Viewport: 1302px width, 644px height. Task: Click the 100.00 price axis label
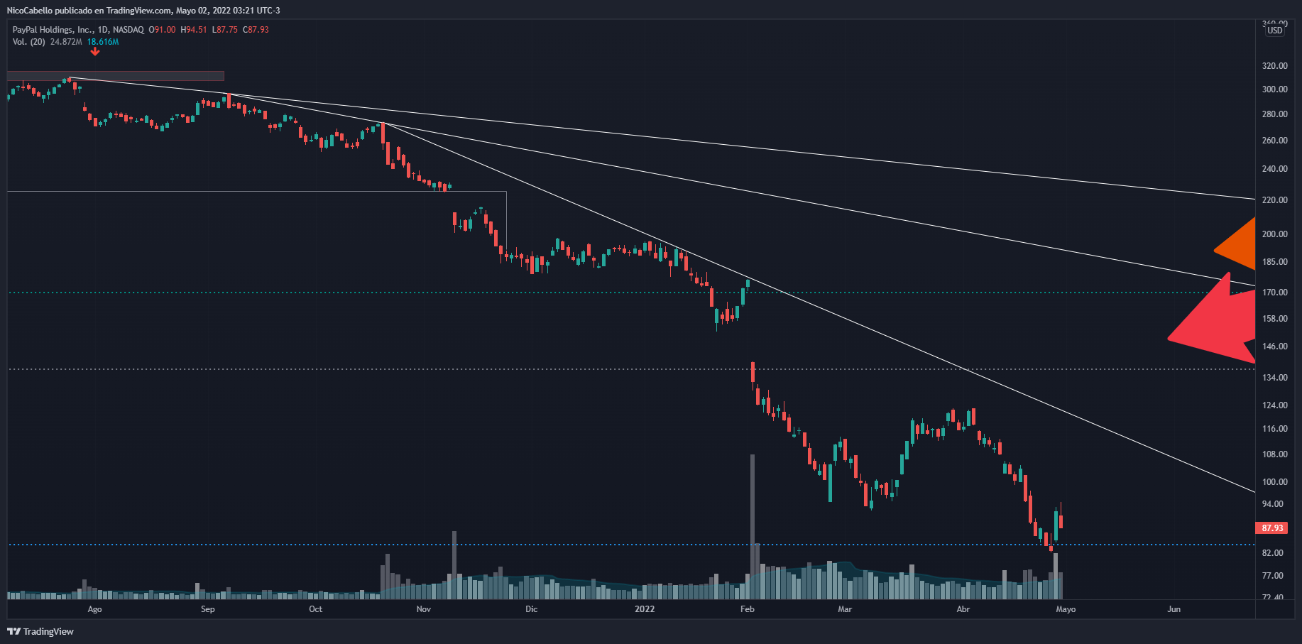coord(1274,481)
